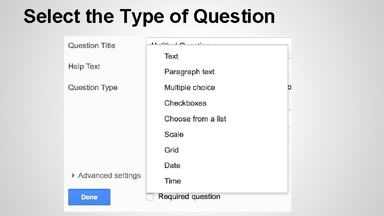Select Checkboxes in the type menu
Screen dimensions: 384x216
(x=185, y=103)
